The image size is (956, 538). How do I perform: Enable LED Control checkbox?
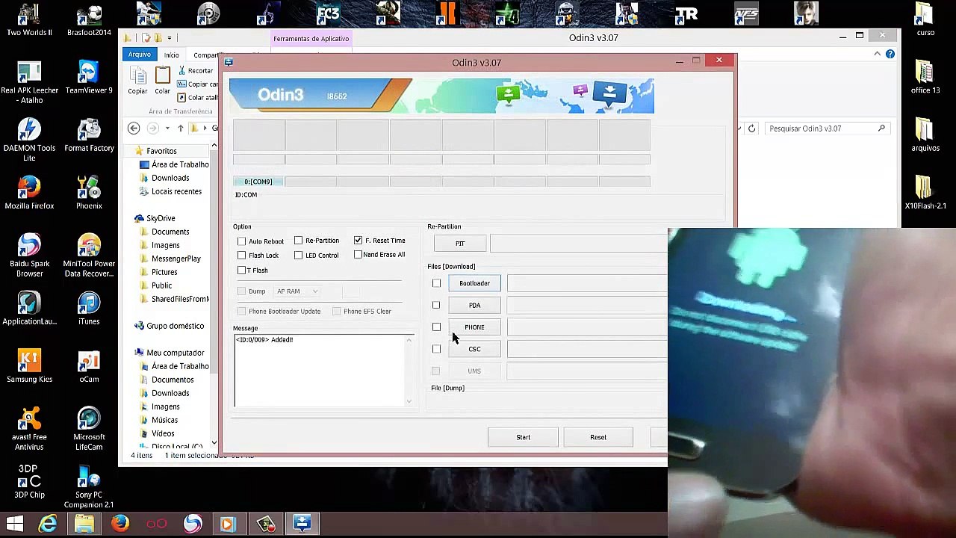pyautogui.click(x=298, y=256)
